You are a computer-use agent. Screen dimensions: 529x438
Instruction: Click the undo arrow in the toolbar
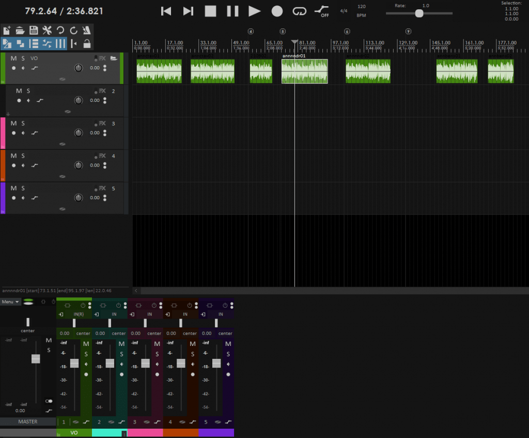(60, 31)
